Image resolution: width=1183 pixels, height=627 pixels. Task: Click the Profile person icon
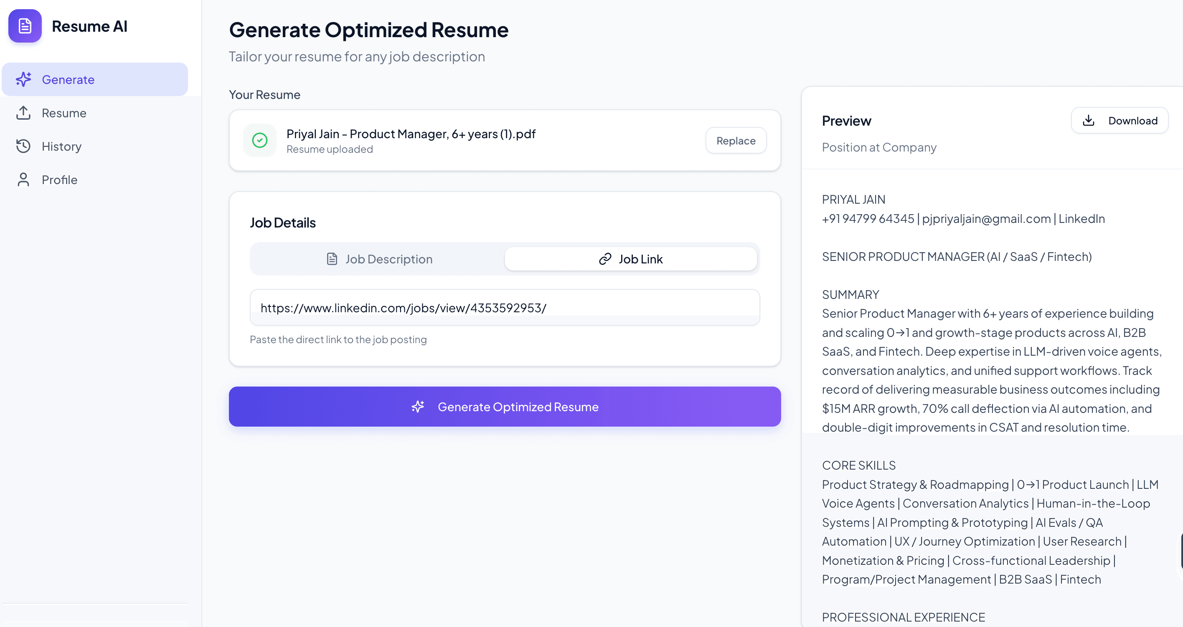pos(23,180)
